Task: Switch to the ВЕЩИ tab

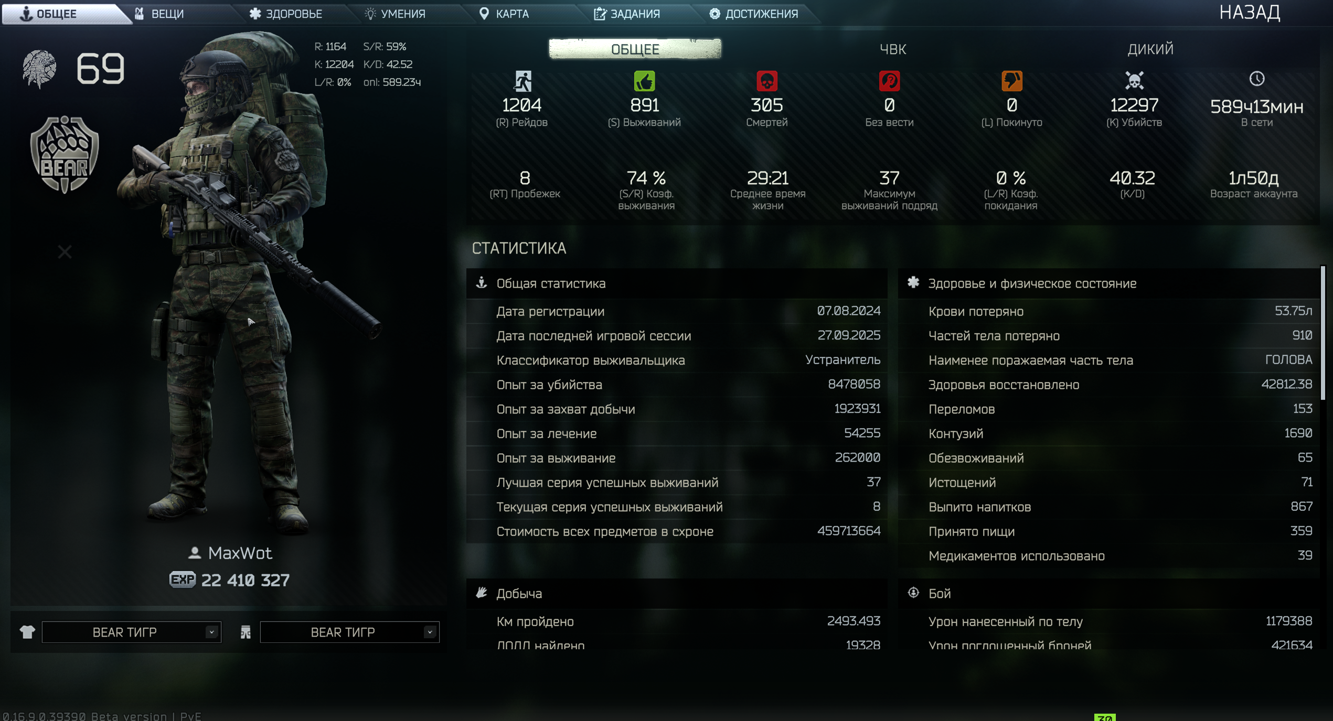Action: click(159, 14)
